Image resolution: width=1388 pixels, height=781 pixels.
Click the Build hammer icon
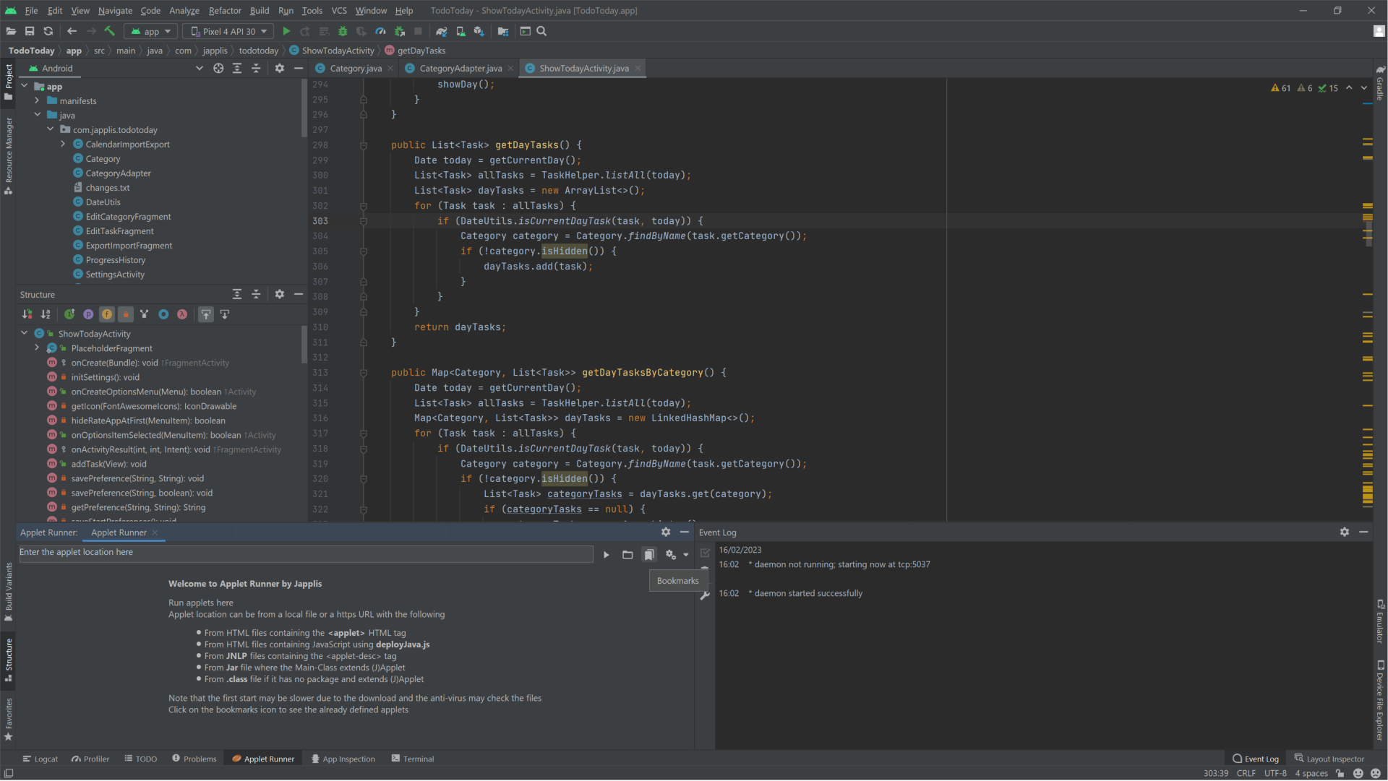click(x=110, y=31)
